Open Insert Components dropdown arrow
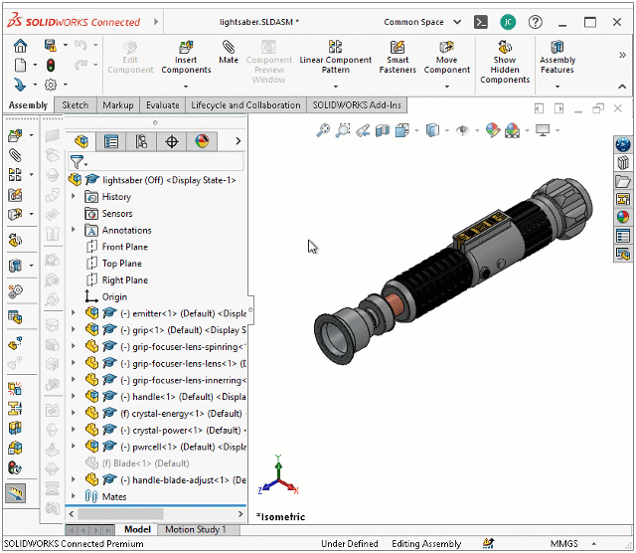This screenshot has width=636, height=553. pyautogui.click(x=186, y=87)
